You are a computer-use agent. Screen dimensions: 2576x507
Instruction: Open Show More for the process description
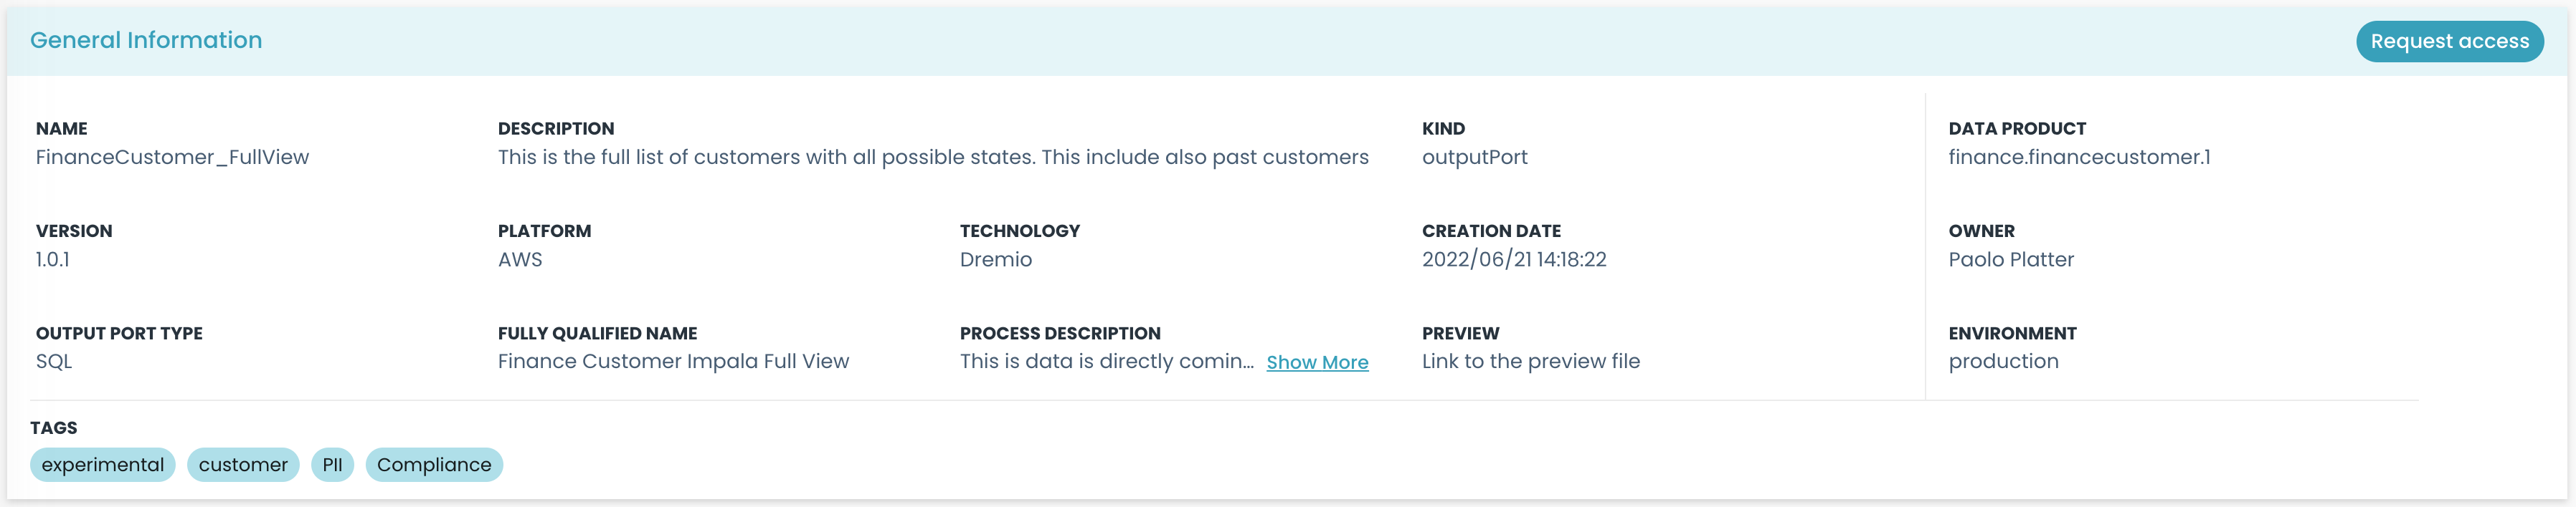point(1316,362)
